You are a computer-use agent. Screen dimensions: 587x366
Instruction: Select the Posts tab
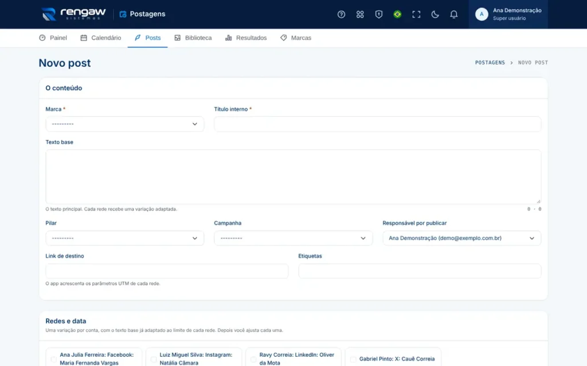pyautogui.click(x=147, y=38)
